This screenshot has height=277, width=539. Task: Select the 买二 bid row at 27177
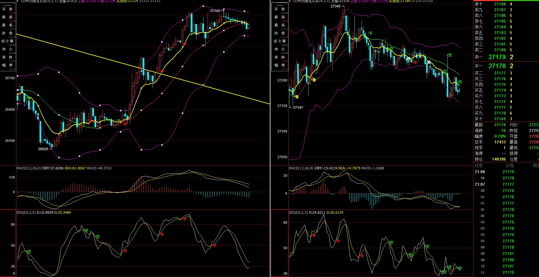[x=506, y=73]
